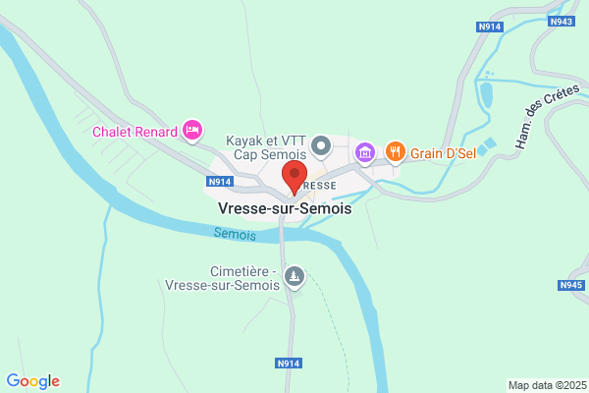
Task: Select the Kayak et VTT Cap Semois marker
Action: (321, 146)
